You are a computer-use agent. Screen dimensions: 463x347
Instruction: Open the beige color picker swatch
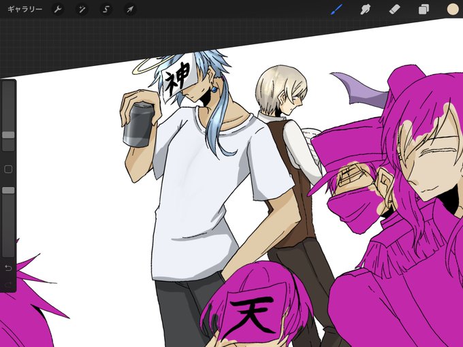(x=453, y=10)
